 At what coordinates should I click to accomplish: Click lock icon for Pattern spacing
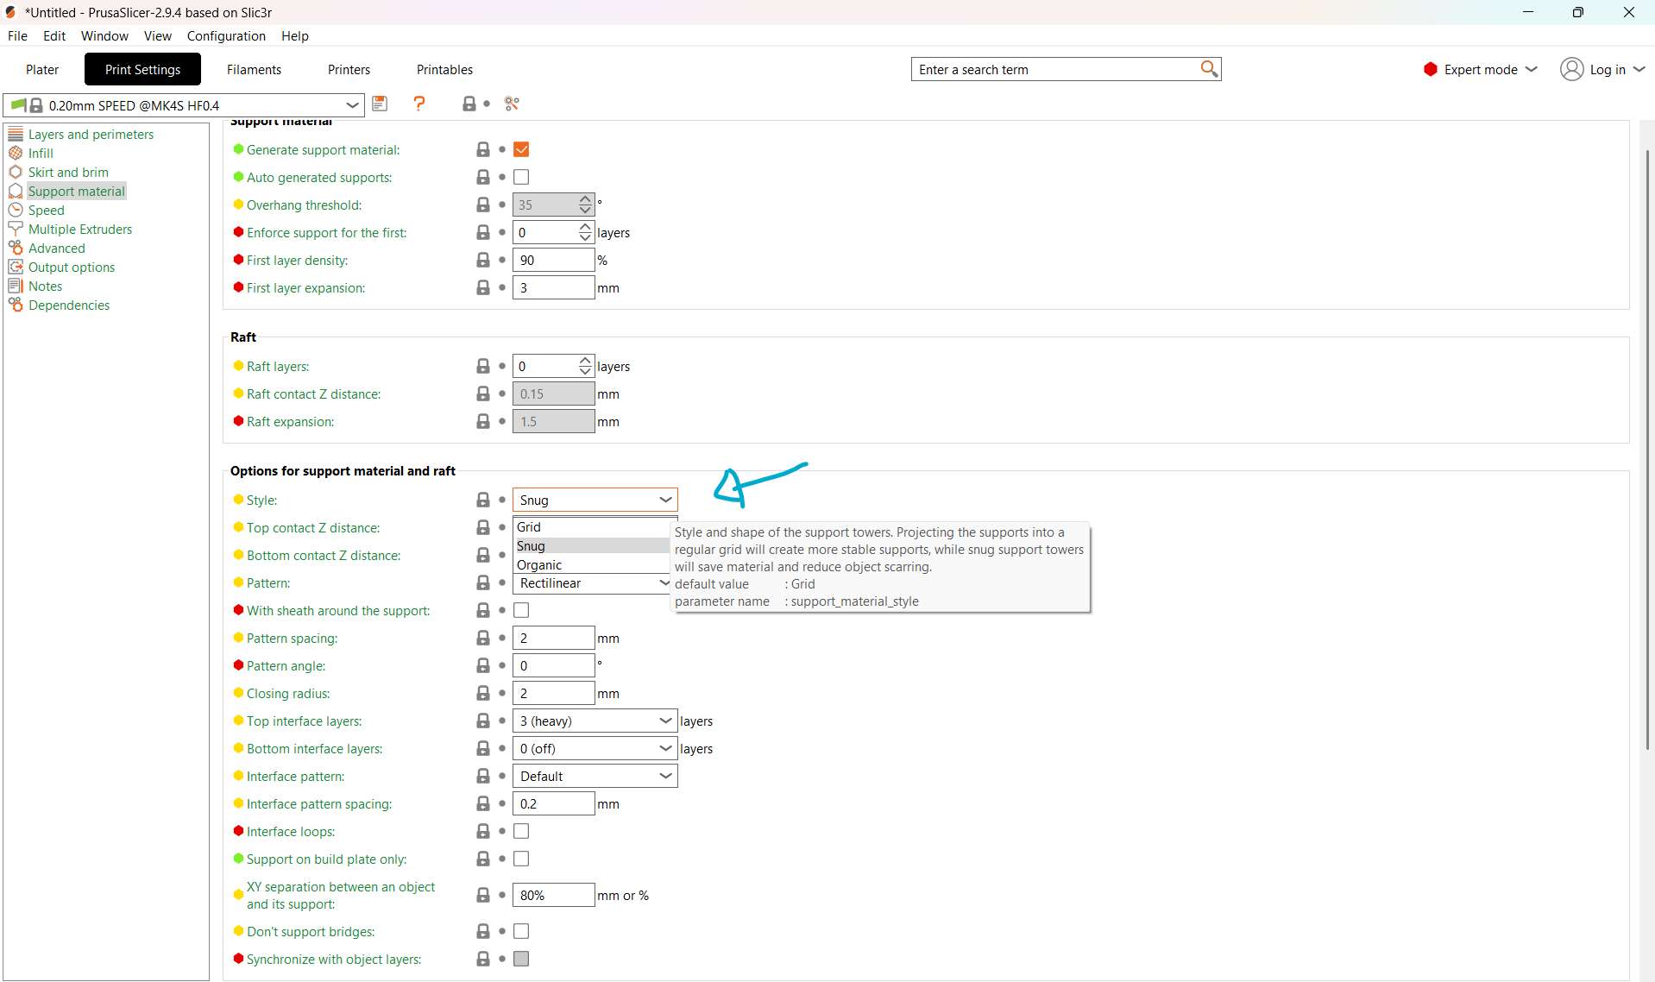click(483, 638)
